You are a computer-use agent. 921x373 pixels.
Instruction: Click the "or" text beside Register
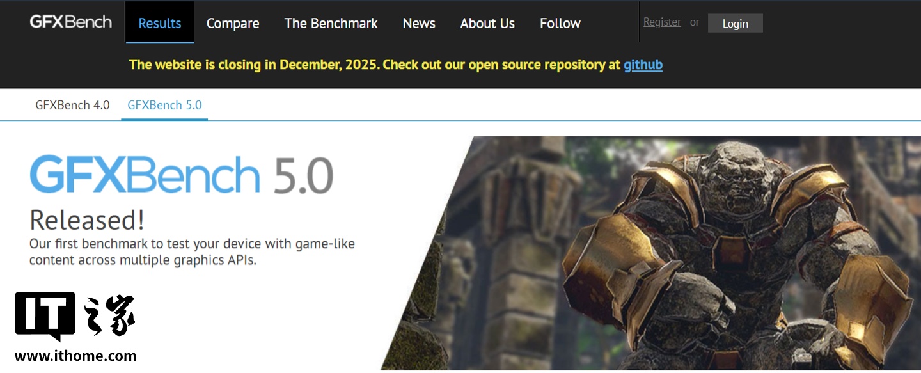pyautogui.click(x=695, y=22)
